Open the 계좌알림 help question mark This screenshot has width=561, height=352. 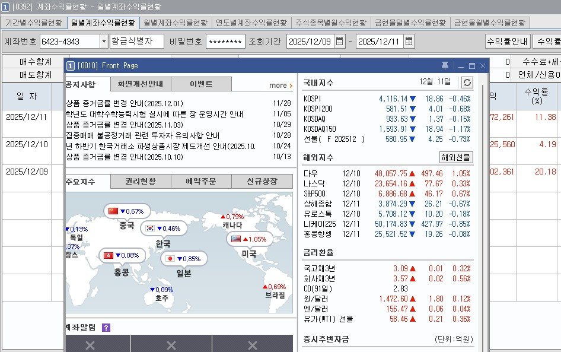click(x=107, y=328)
